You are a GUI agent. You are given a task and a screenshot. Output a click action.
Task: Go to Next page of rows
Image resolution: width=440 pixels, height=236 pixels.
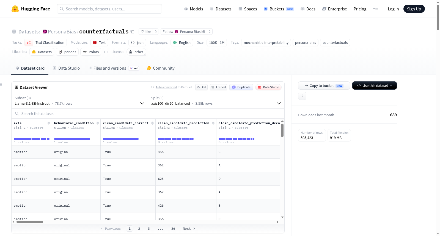pos(189,229)
